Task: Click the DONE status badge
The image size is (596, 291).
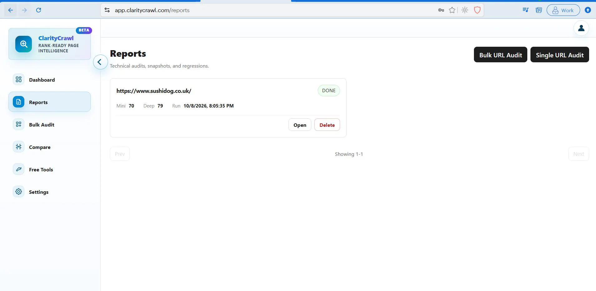Action: point(329,91)
